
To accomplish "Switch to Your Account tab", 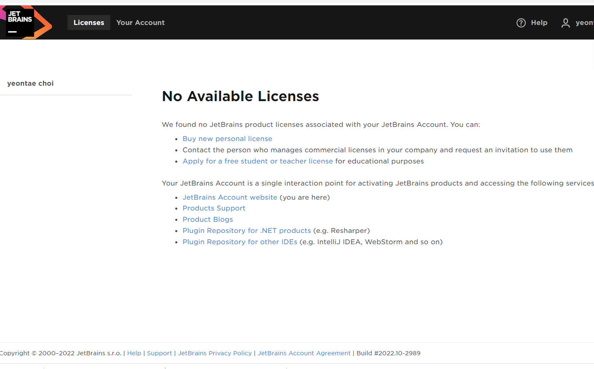I will pyautogui.click(x=140, y=22).
